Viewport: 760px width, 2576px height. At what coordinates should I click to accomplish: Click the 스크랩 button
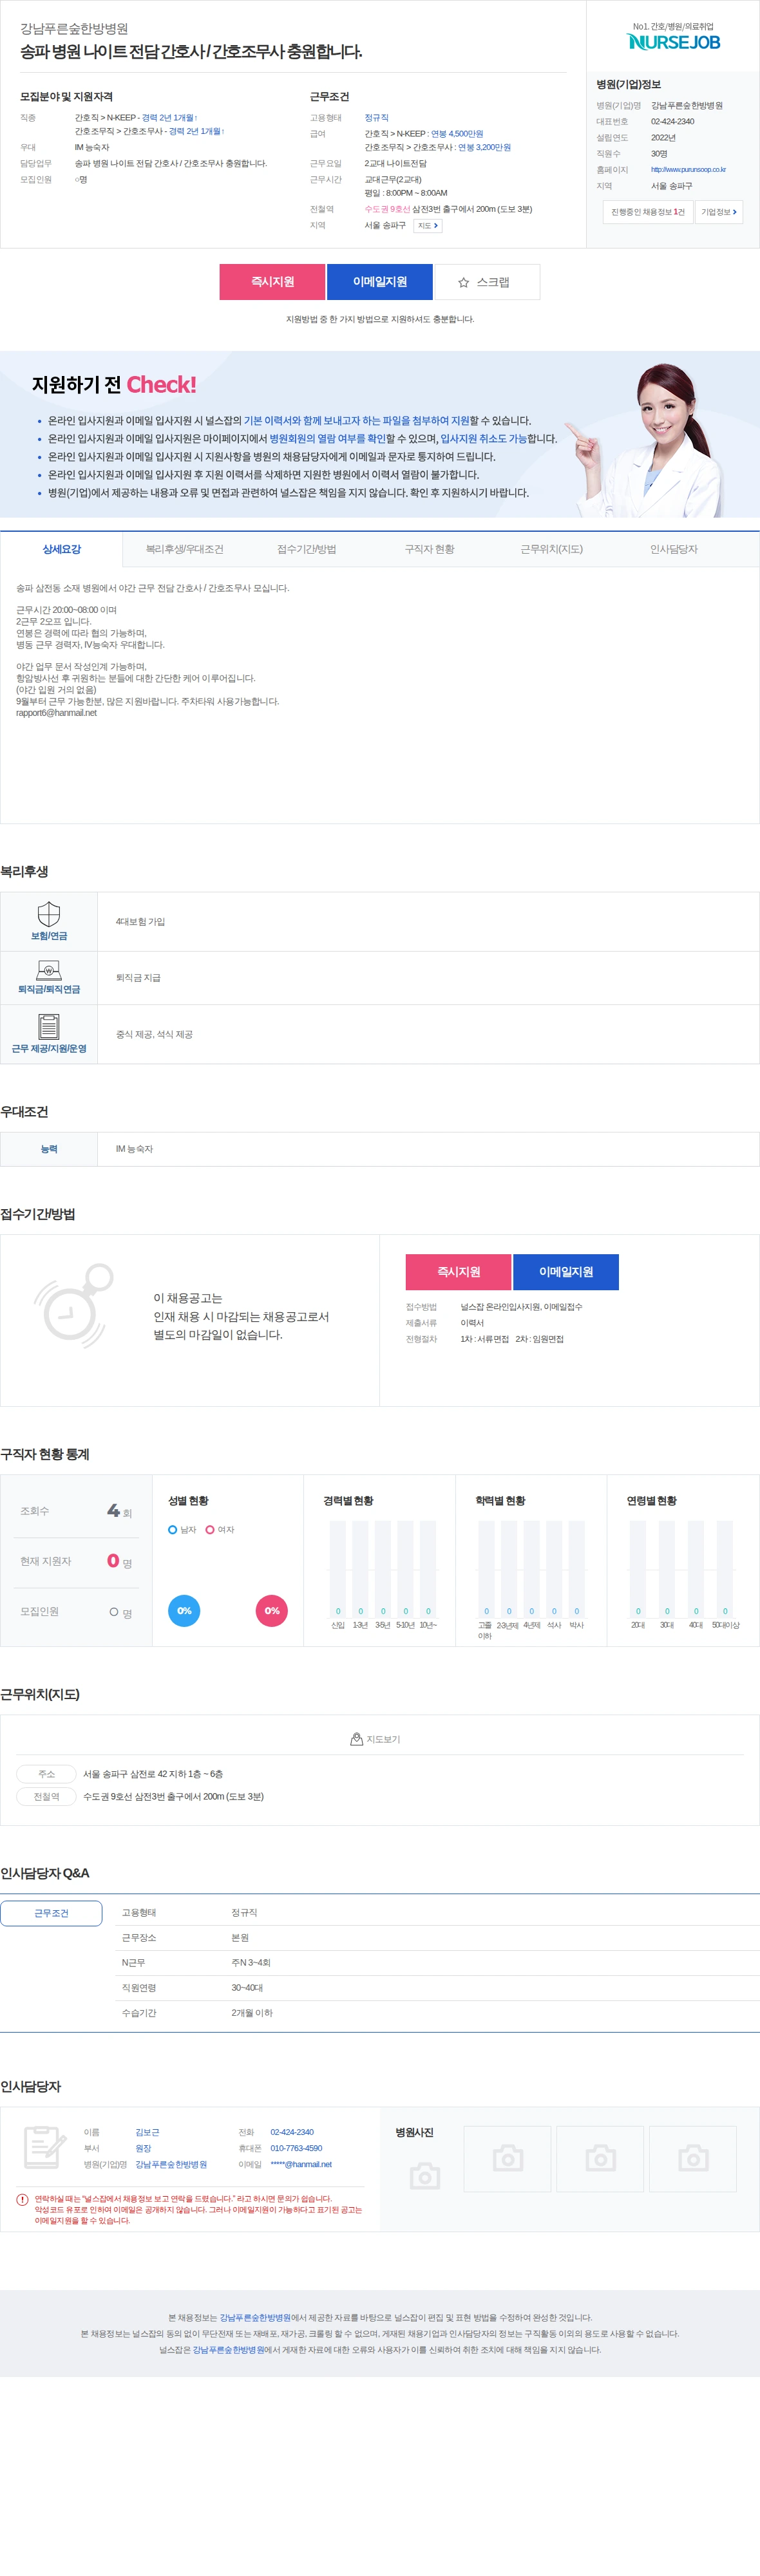click(x=487, y=282)
